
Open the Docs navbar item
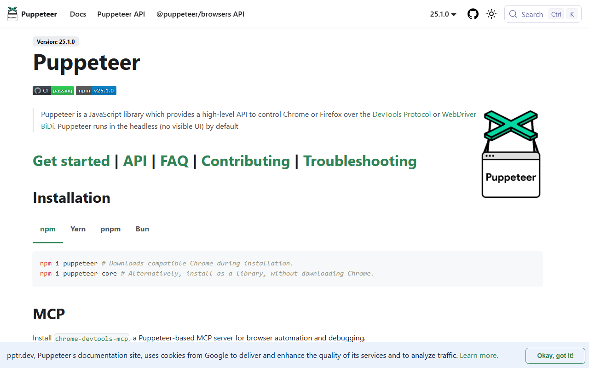78,14
